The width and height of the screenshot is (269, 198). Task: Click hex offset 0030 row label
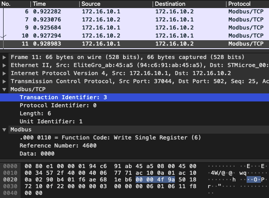click(10, 186)
